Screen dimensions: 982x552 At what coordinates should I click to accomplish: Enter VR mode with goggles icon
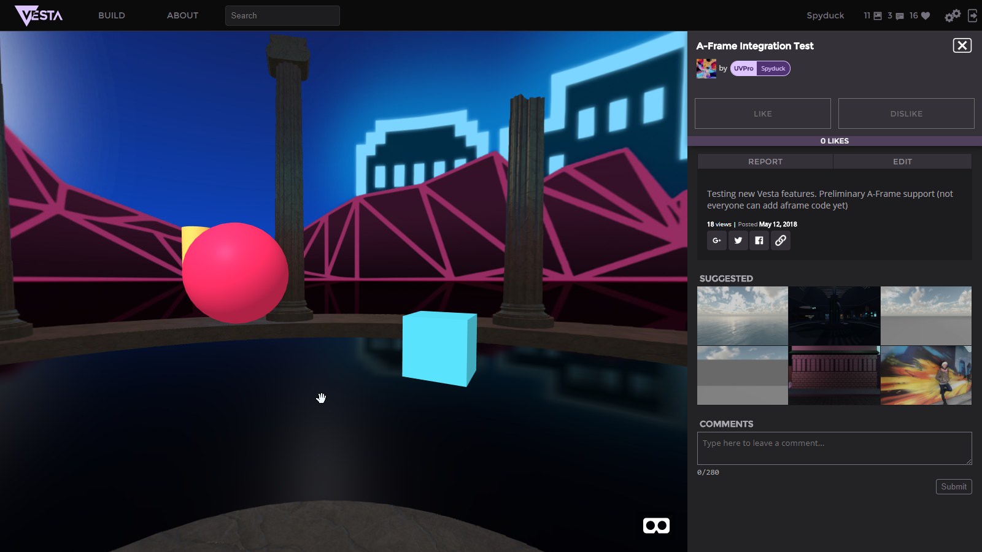656,526
